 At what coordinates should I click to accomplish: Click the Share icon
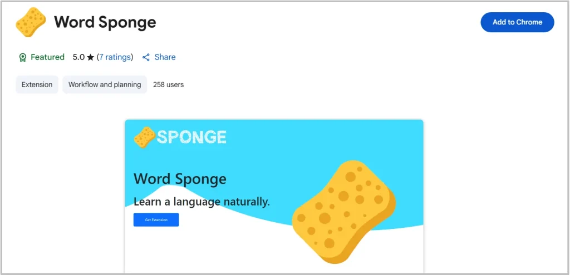point(146,57)
